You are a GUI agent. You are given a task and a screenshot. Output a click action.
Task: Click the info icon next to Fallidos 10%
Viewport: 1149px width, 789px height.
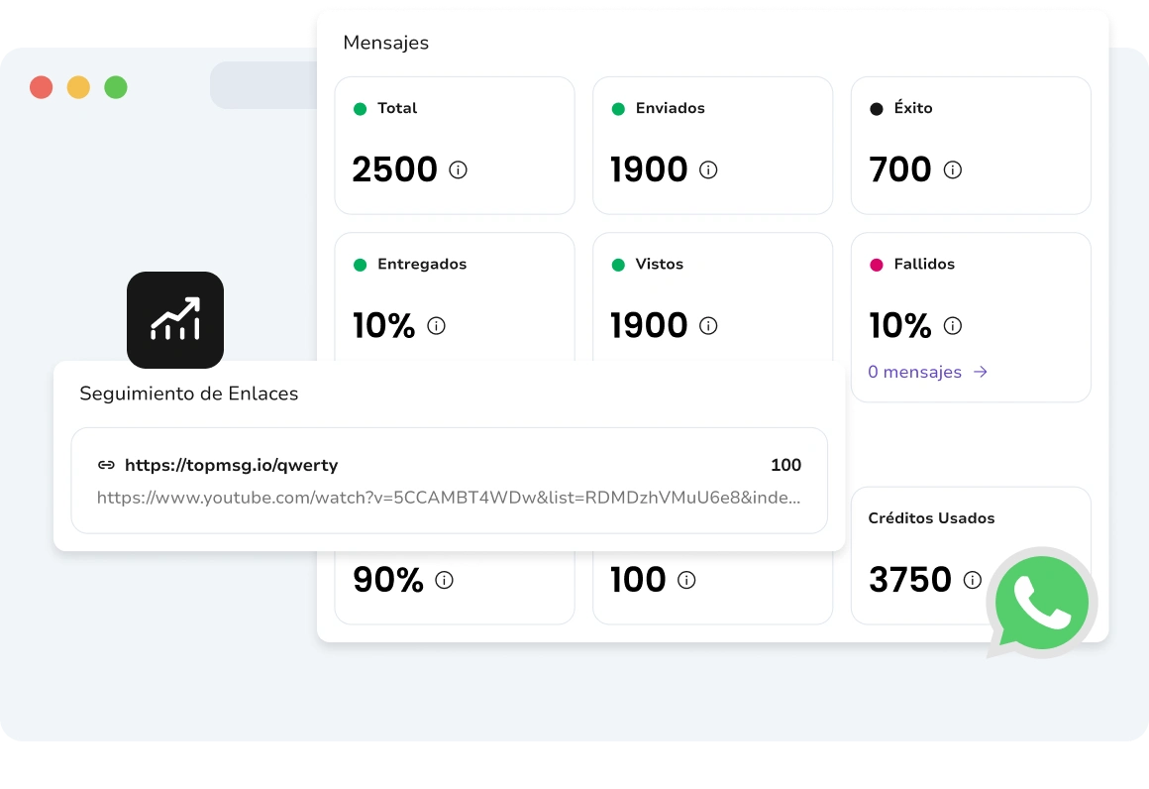(x=952, y=326)
